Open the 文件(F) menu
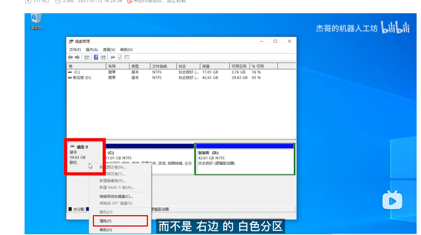 (75, 50)
